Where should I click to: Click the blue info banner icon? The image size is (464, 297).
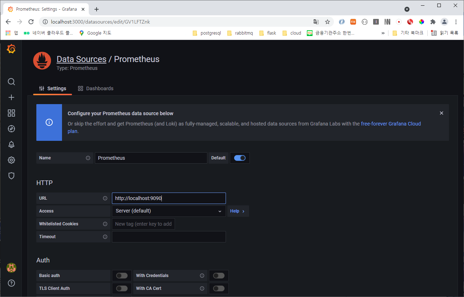point(49,122)
